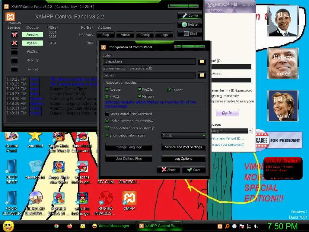Viewport: 309px width, 232px height.
Task: Click the GTA:IV Trailer countdown gadget
Action: pos(283,168)
